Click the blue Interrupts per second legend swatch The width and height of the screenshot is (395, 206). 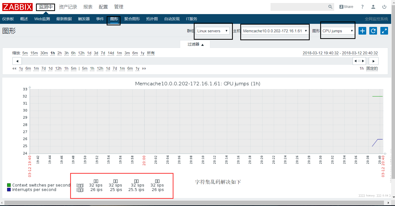(9, 190)
